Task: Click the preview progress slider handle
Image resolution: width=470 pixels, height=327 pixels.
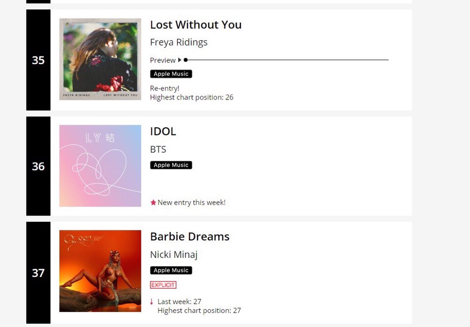Action: pos(186,60)
